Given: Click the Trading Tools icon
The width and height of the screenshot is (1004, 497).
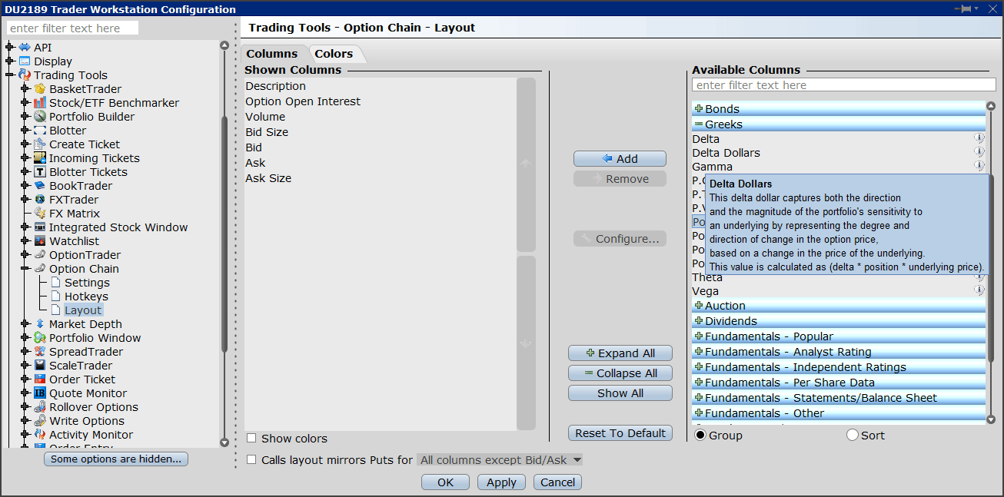Looking at the screenshot, I should pos(25,75).
